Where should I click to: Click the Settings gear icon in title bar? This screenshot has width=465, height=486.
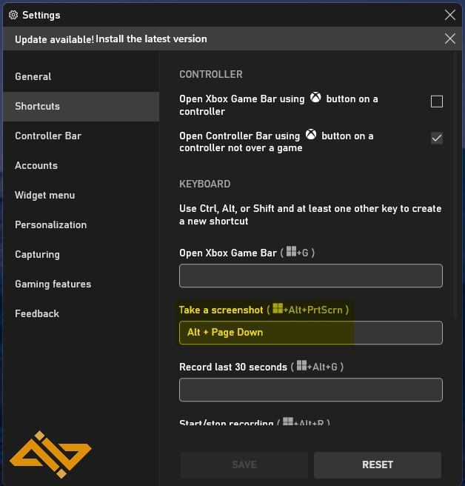coord(13,15)
